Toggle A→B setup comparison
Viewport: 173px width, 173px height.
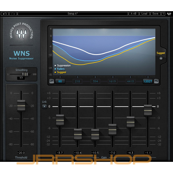click(x=134, y=14)
